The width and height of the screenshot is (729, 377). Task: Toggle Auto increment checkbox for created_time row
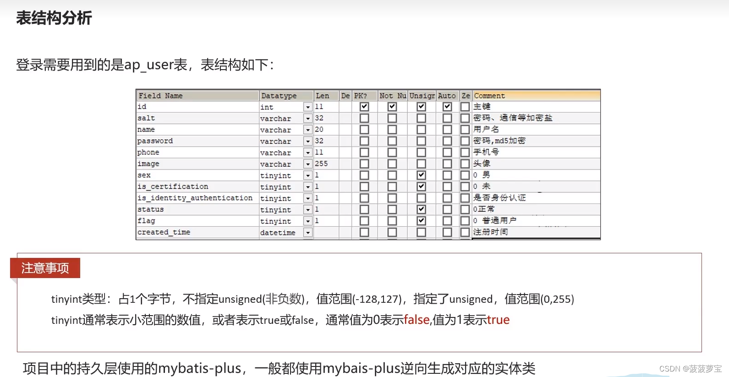(x=448, y=232)
